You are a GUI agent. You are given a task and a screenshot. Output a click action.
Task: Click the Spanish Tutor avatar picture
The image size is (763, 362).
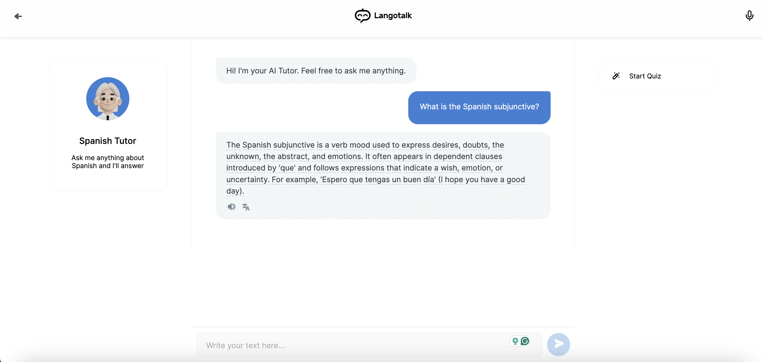[x=108, y=99]
